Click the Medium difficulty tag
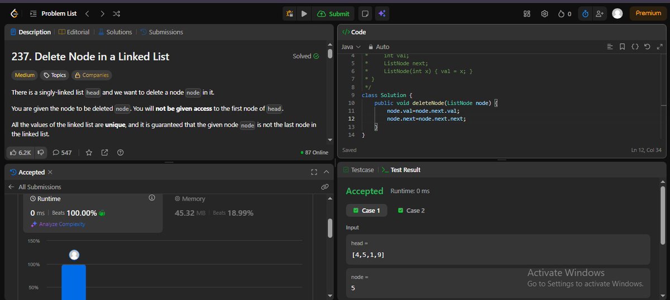This screenshot has width=670, height=300. 25,75
